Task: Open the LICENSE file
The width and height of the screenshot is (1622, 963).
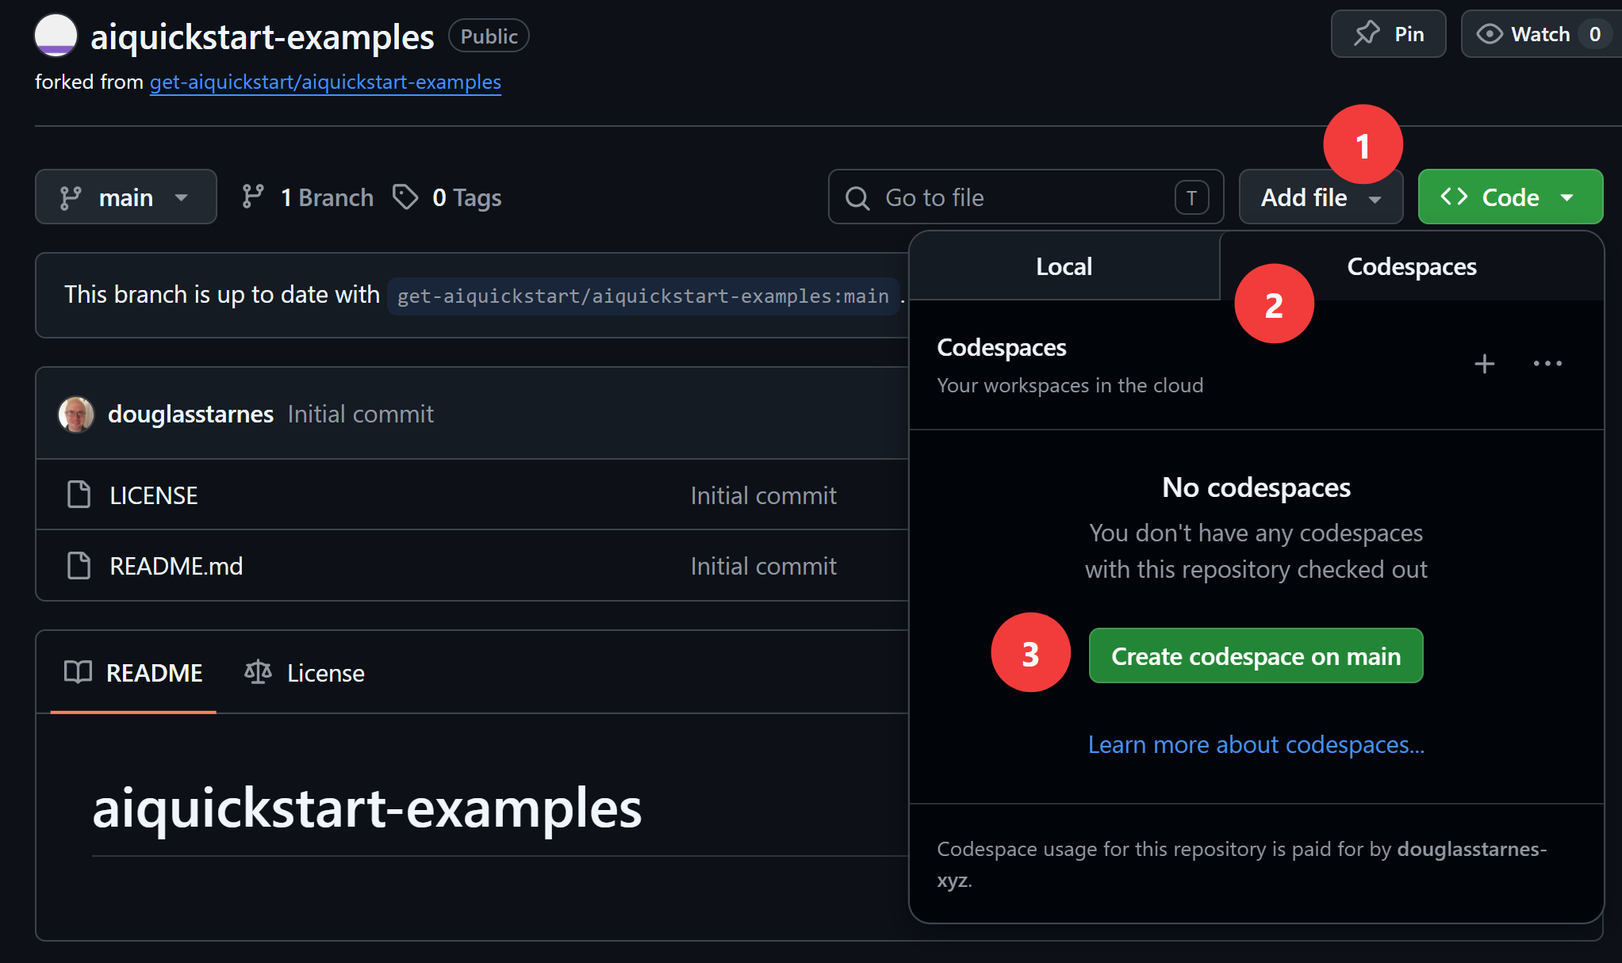Action: [x=153, y=495]
